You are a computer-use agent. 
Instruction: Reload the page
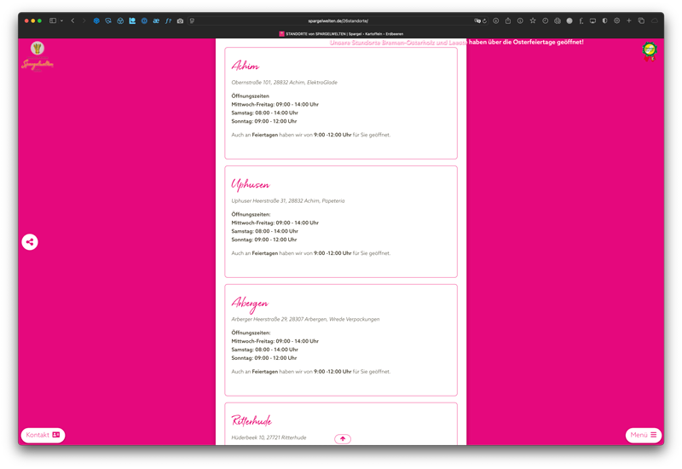pyautogui.click(x=485, y=20)
